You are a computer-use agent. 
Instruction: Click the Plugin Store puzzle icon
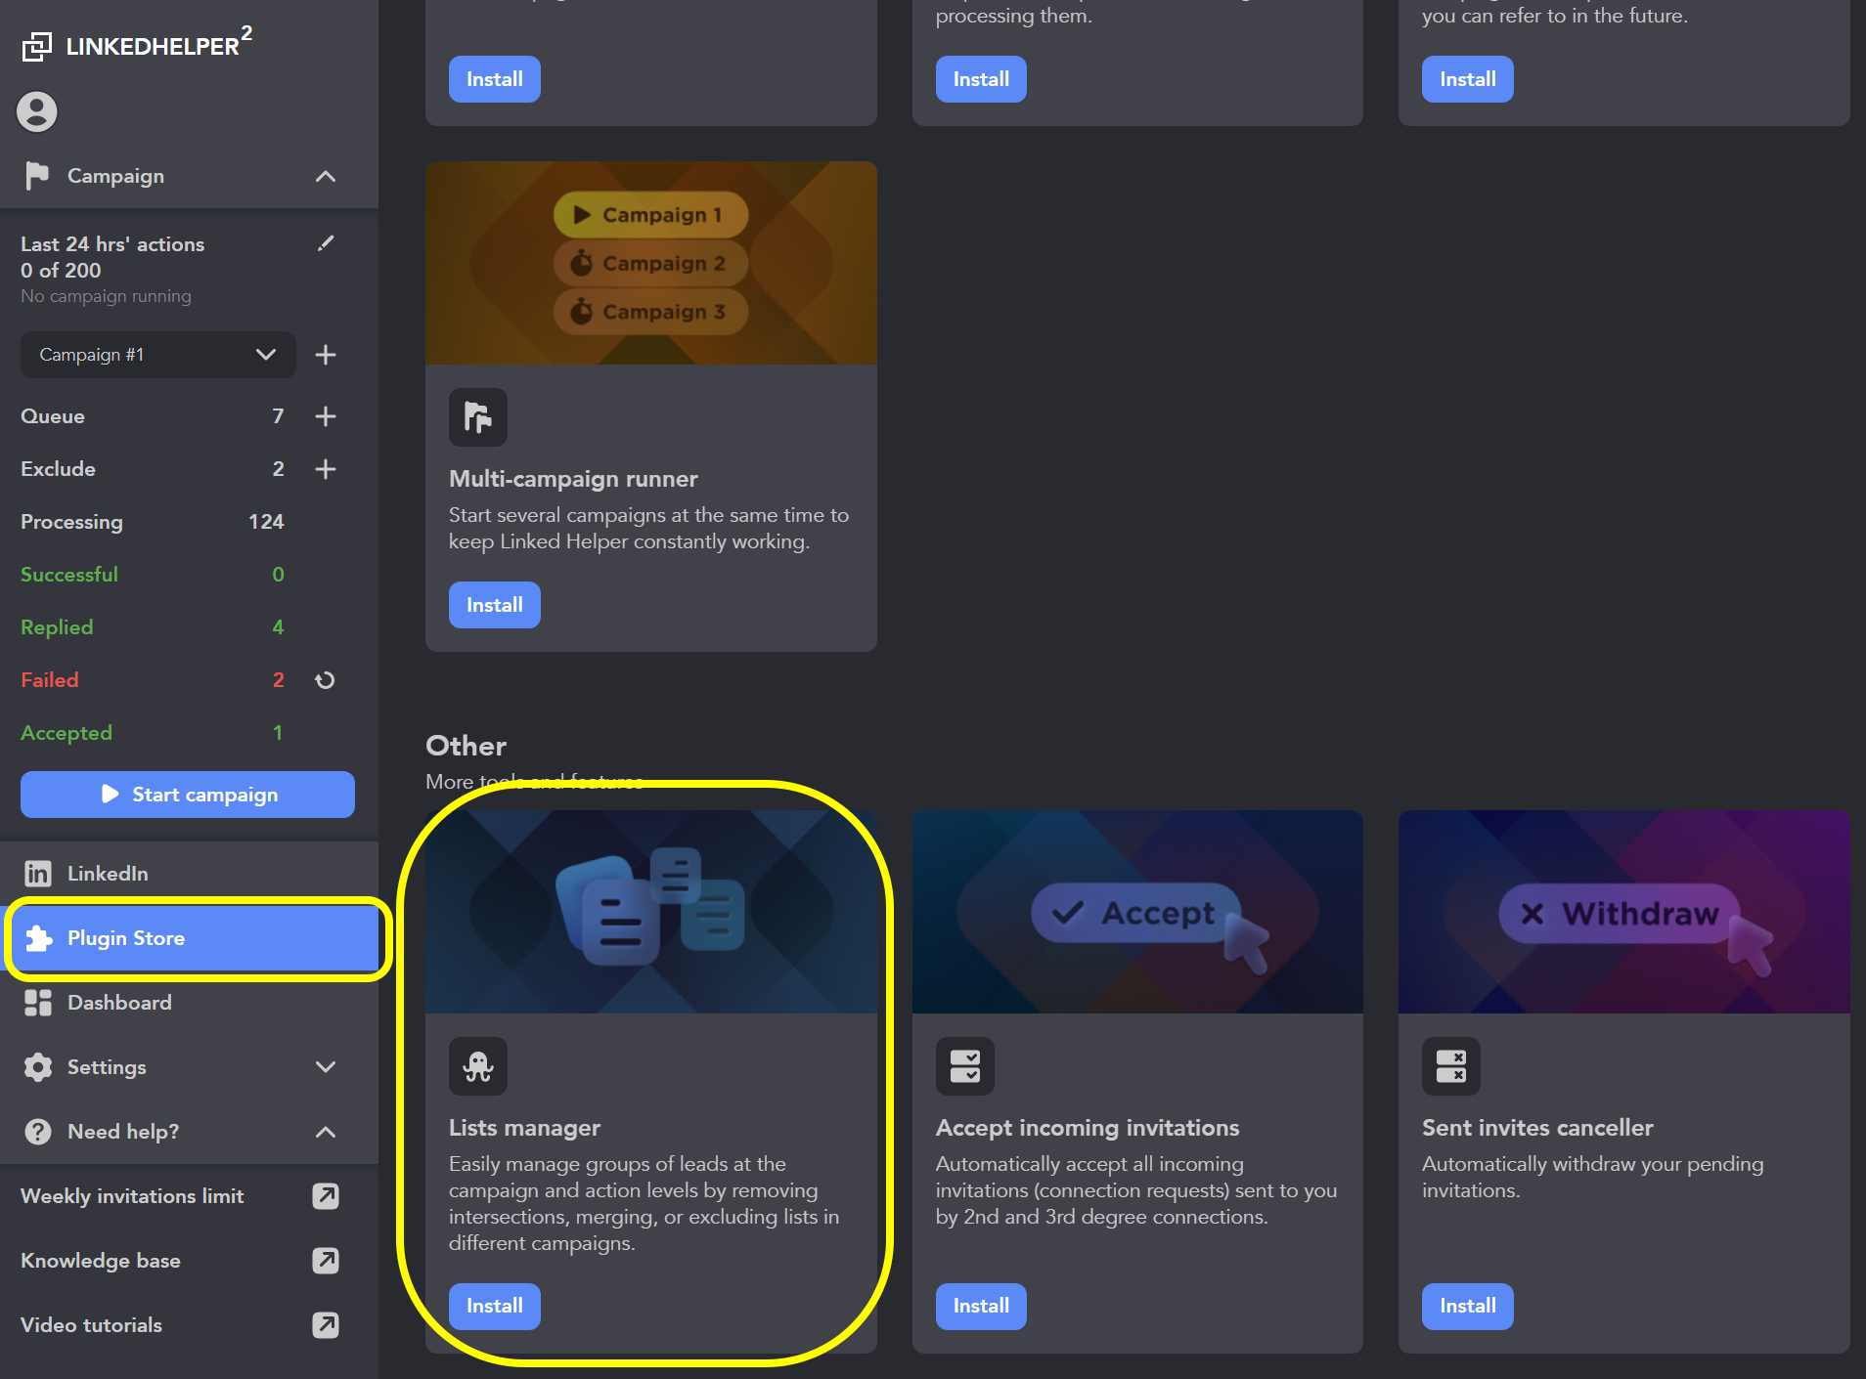coord(38,938)
